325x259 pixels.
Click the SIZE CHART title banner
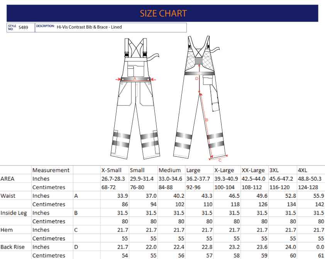(162, 13)
